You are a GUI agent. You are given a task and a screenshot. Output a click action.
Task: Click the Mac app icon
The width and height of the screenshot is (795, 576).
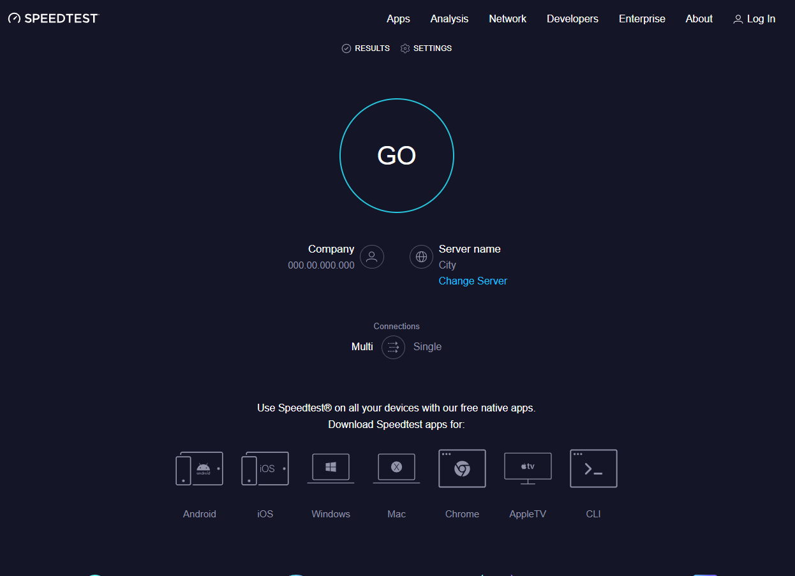click(396, 469)
